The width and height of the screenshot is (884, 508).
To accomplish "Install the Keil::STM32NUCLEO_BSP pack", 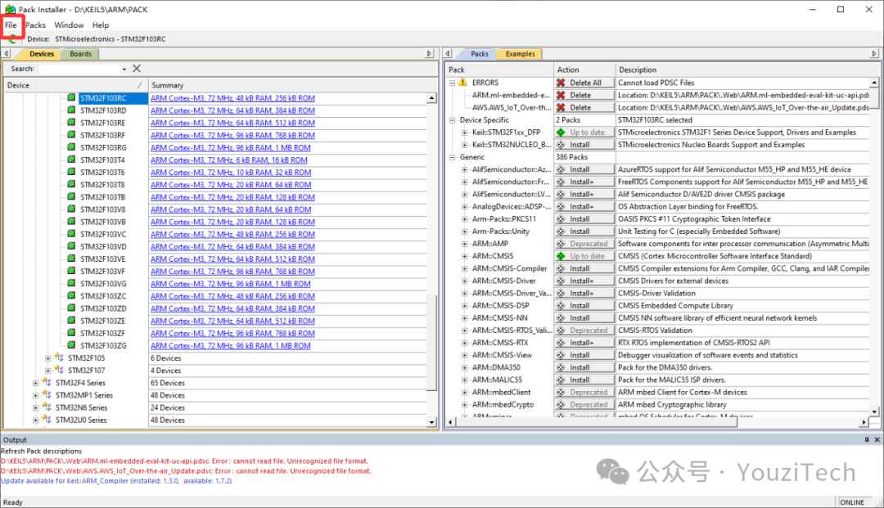I will click(x=584, y=145).
